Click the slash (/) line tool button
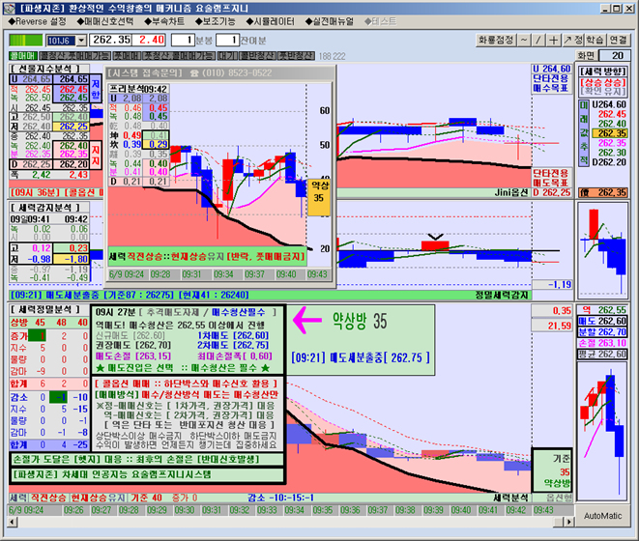 coord(538,40)
